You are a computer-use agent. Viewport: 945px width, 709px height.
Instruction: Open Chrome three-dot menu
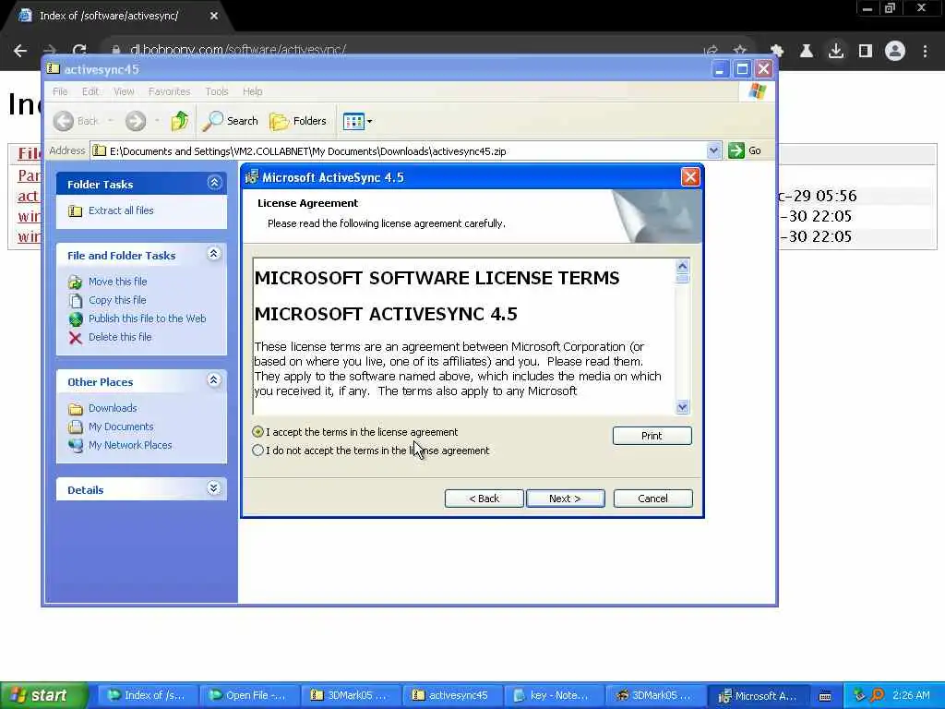[x=925, y=52]
